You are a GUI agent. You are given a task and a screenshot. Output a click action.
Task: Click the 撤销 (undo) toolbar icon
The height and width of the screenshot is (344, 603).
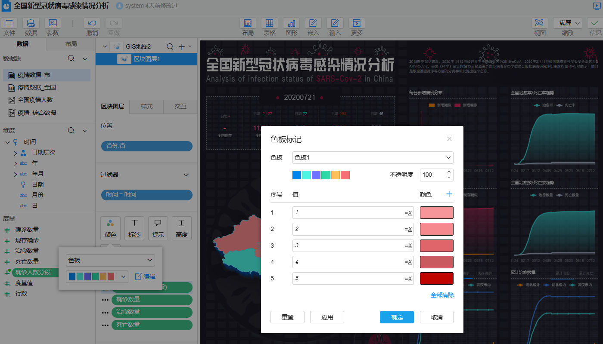point(92,23)
